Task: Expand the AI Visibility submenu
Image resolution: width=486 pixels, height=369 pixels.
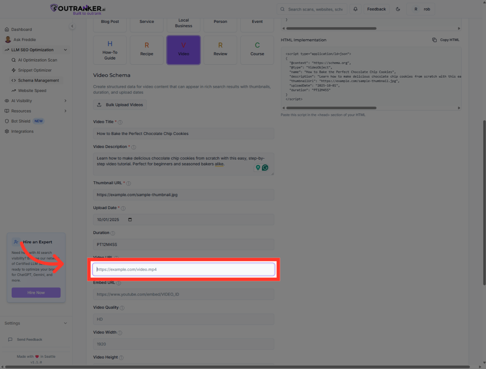Action: [65, 101]
